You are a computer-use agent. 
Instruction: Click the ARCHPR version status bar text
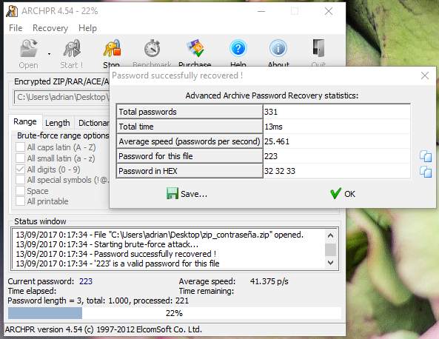pyautogui.click(x=104, y=329)
